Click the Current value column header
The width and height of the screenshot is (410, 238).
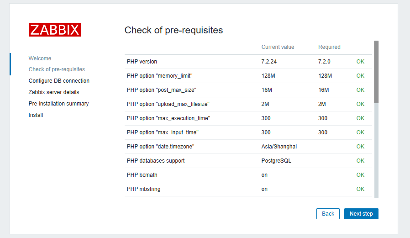coord(278,47)
